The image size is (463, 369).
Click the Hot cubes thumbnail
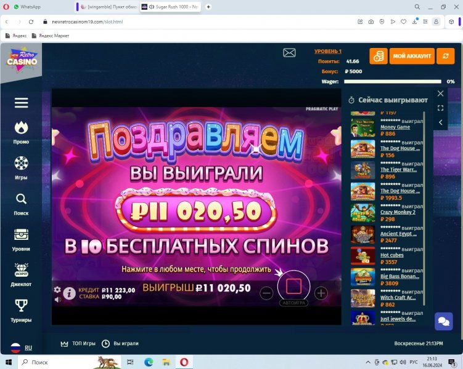363,256
